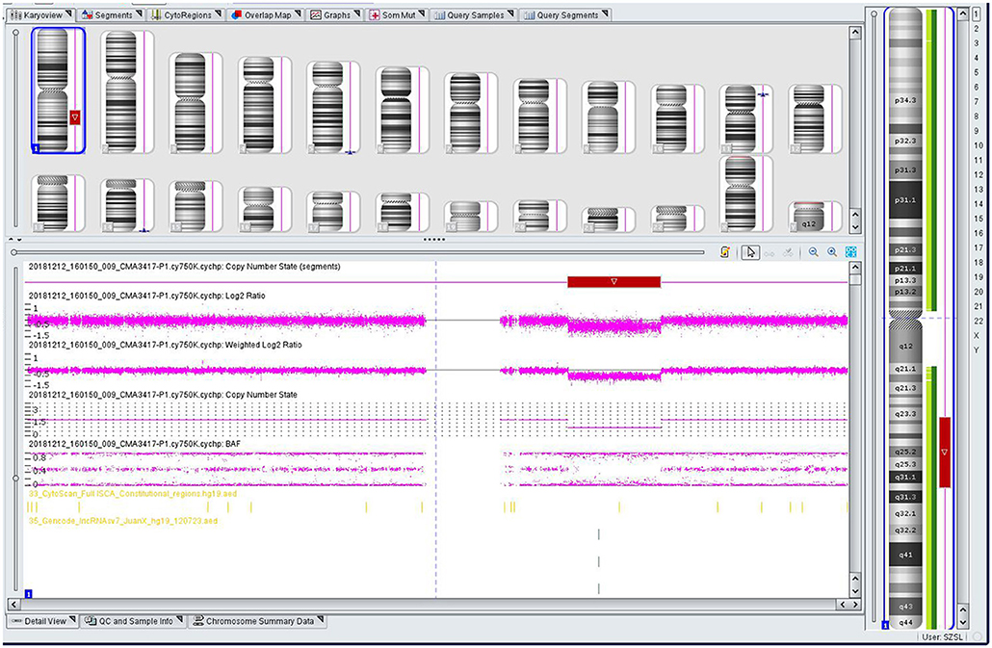Image resolution: width=992 pixels, height=648 pixels.
Task: Click the karyoview zoom slider knob
Action: tap(15, 32)
